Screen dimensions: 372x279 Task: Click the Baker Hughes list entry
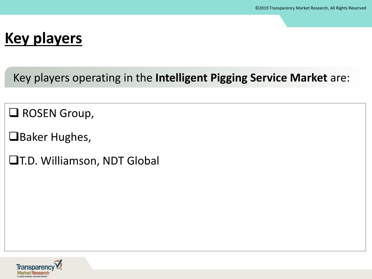point(55,137)
